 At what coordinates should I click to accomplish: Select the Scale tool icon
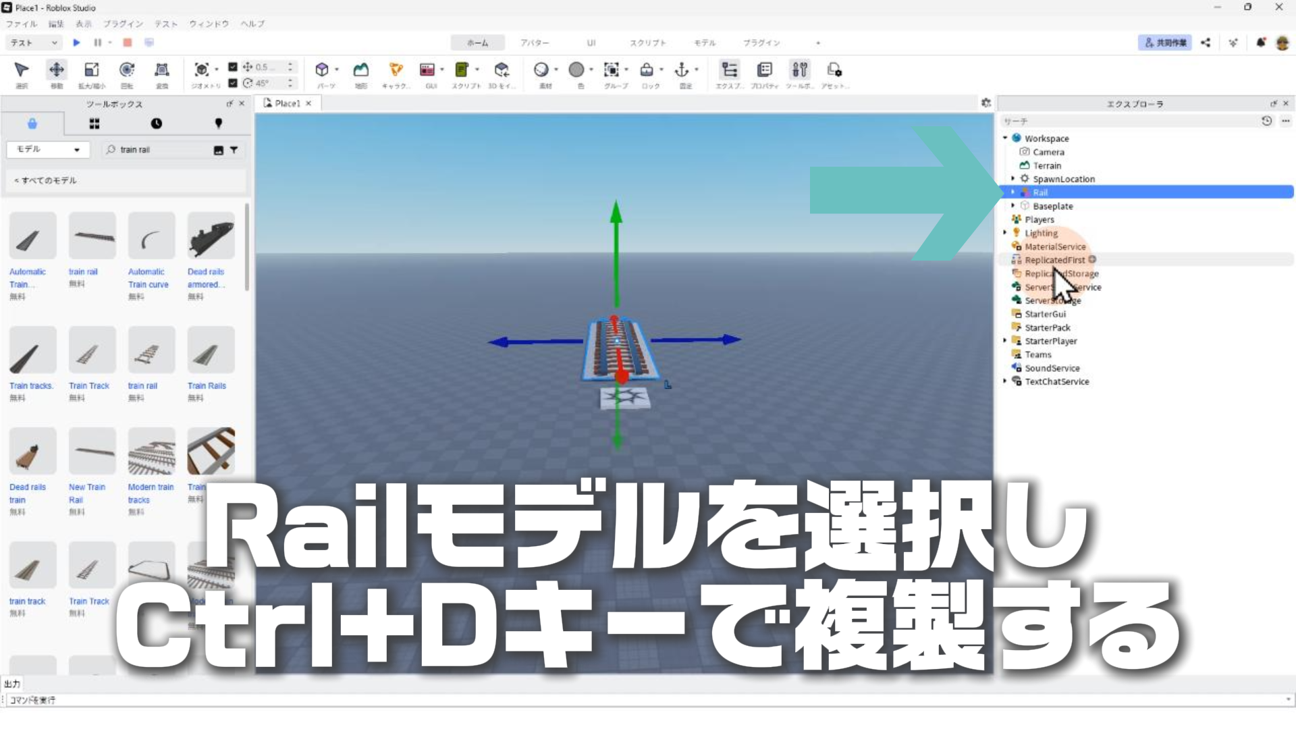tap(91, 70)
